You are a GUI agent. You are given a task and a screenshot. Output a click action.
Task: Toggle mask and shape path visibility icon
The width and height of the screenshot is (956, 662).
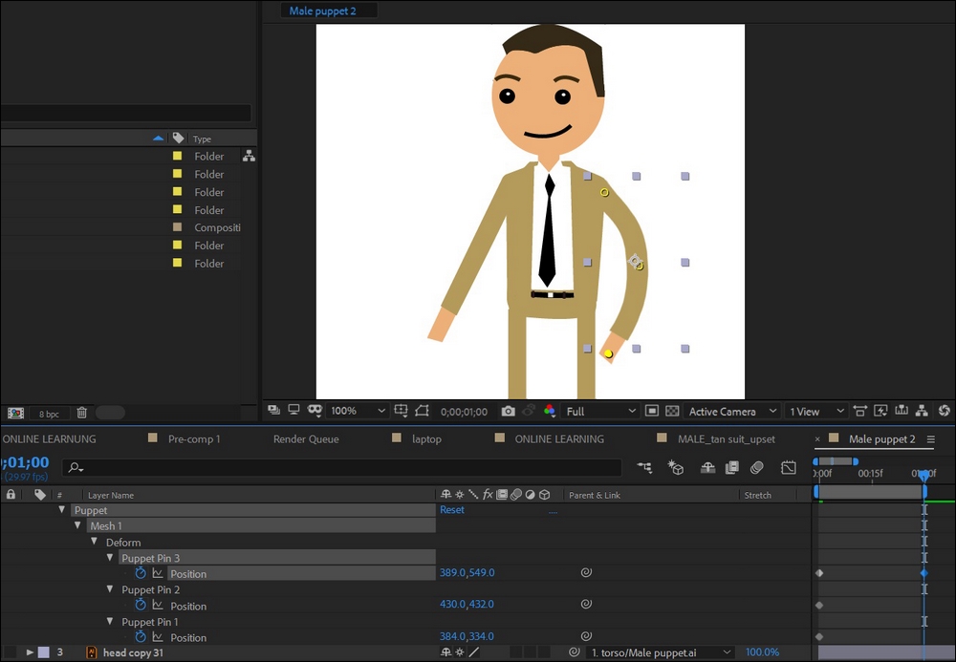315,411
